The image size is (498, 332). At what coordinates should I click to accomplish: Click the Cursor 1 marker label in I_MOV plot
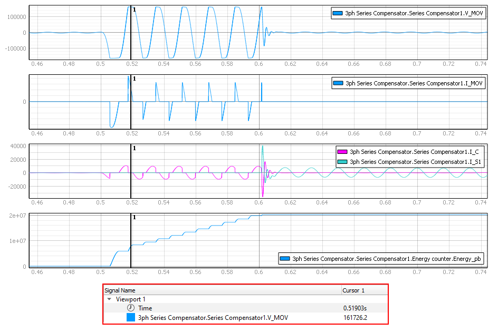[135, 79]
